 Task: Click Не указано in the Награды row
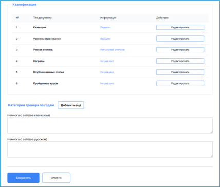(107, 61)
